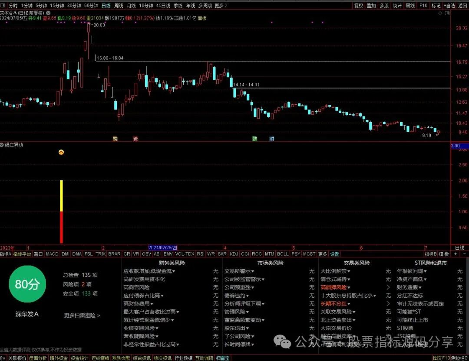Open the 高质押风险 detail arrow
Viewport: 469px width, 361px height.
(x=388, y=287)
